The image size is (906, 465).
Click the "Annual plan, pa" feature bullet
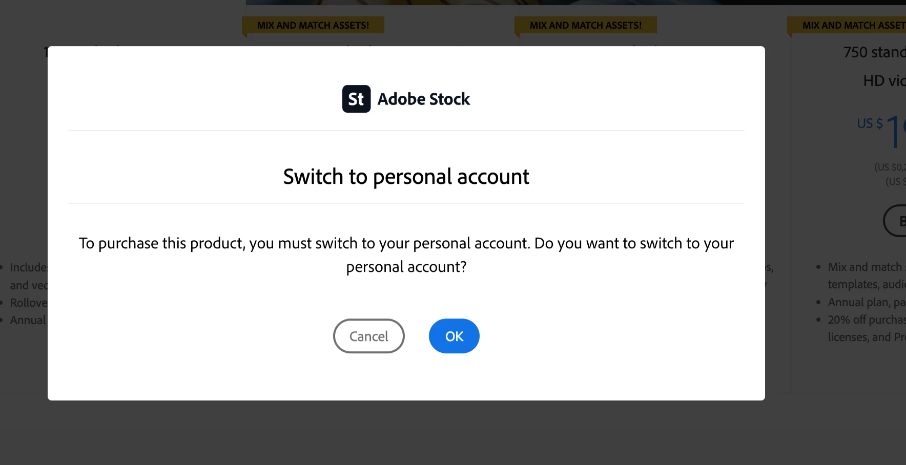coord(867,302)
